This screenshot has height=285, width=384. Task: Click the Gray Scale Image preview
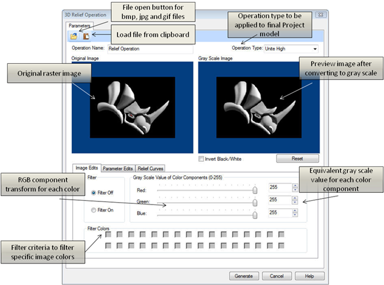point(259,107)
